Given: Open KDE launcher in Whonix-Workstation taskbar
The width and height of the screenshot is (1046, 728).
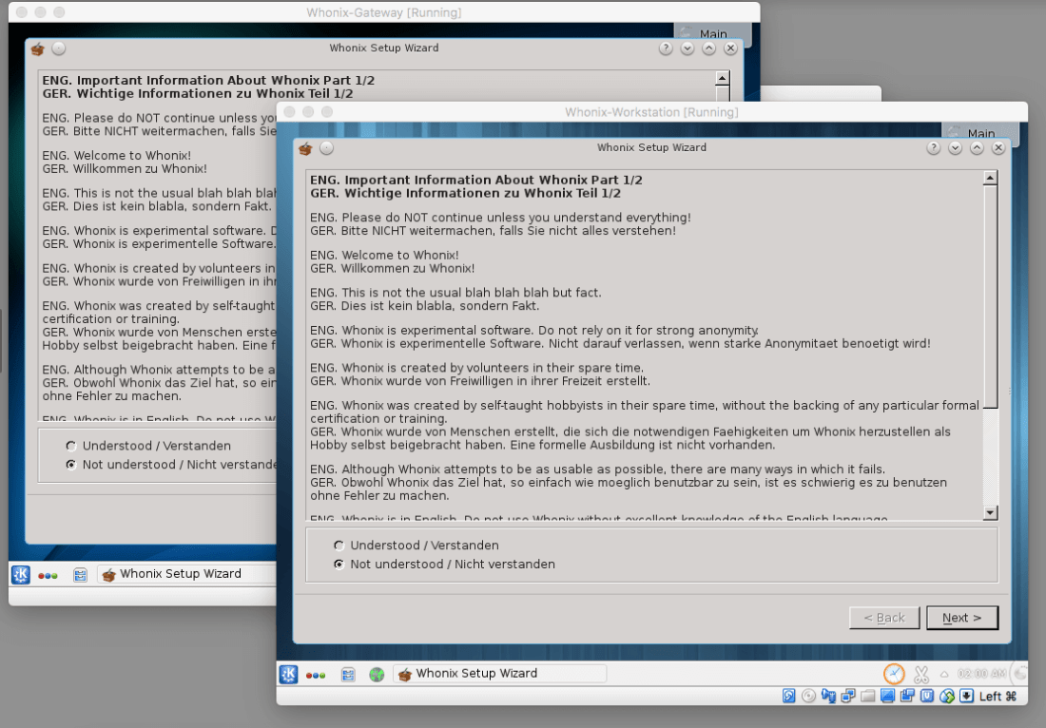Looking at the screenshot, I should coord(288,674).
